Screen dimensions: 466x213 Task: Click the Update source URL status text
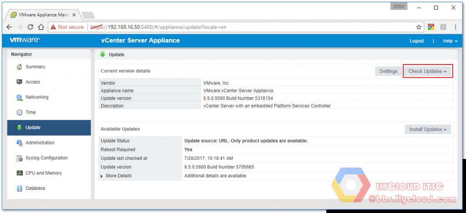click(246, 141)
